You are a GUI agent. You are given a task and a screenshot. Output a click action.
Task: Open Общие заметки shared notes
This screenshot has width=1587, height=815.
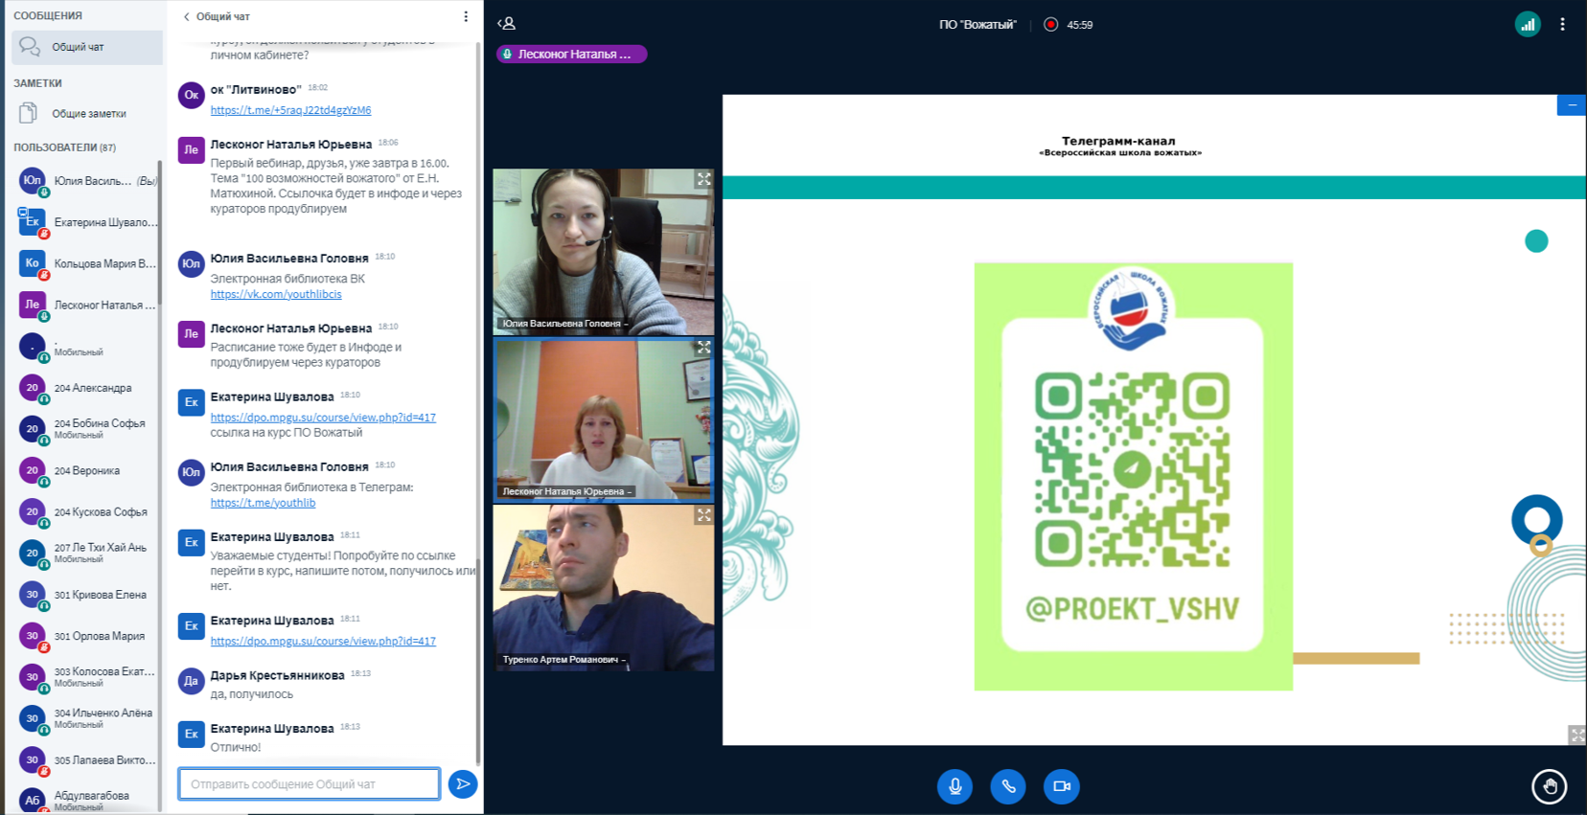[x=87, y=114]
